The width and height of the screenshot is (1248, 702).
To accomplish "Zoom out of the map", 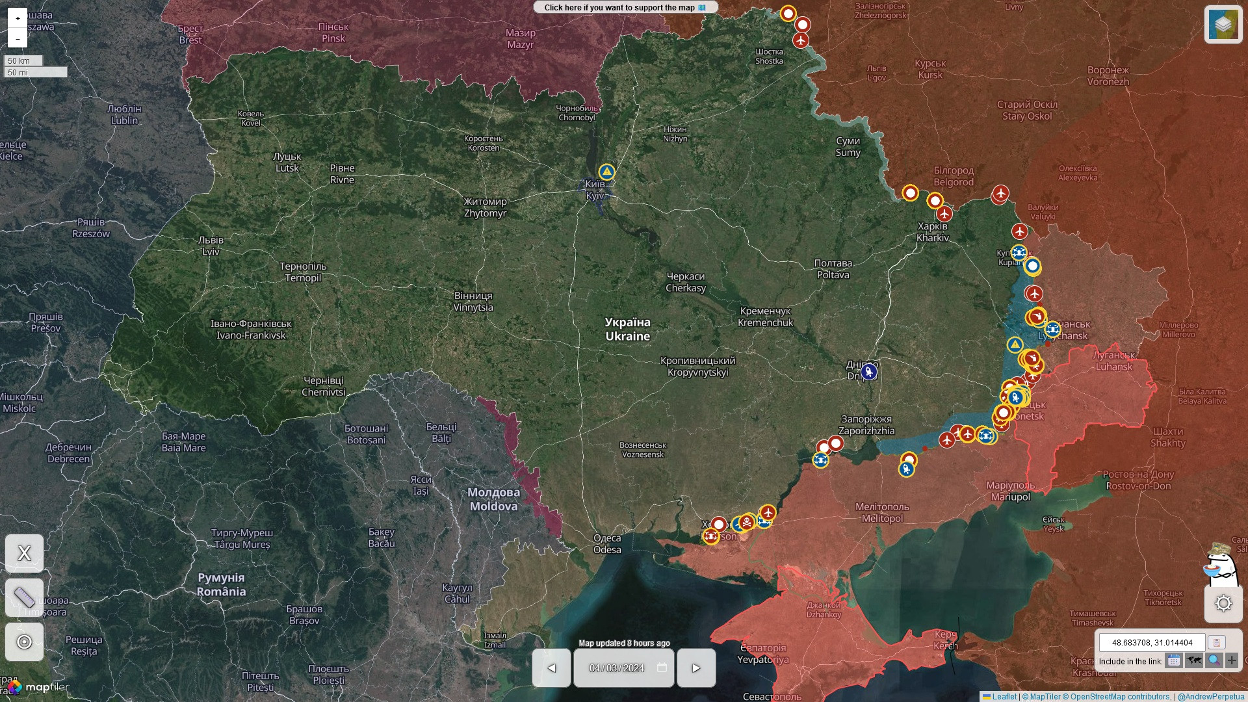I will 18,38.
